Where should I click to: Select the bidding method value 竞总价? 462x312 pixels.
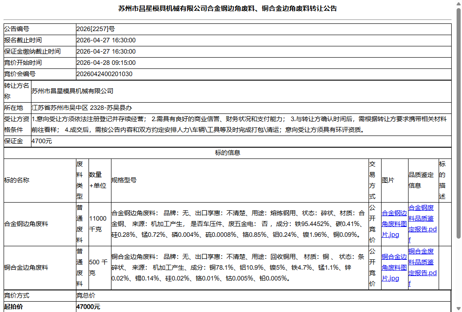point(86,295)
